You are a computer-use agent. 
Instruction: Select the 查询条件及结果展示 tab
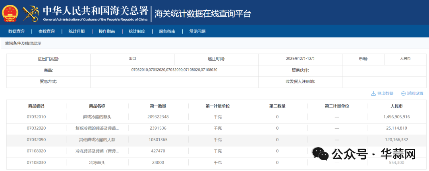coord(23,43)
